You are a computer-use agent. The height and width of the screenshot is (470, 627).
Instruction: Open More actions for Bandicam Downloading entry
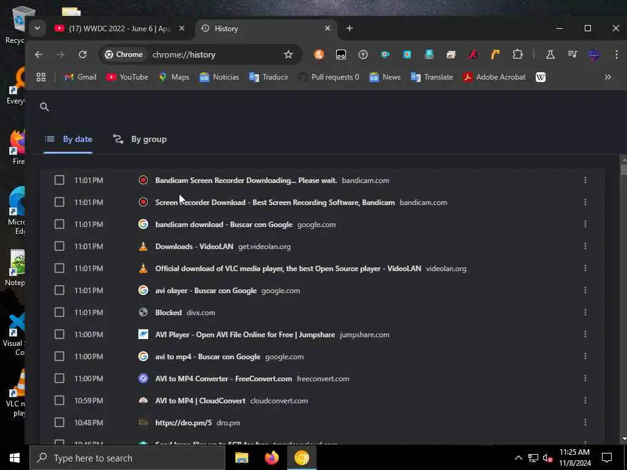coord(585,181)
